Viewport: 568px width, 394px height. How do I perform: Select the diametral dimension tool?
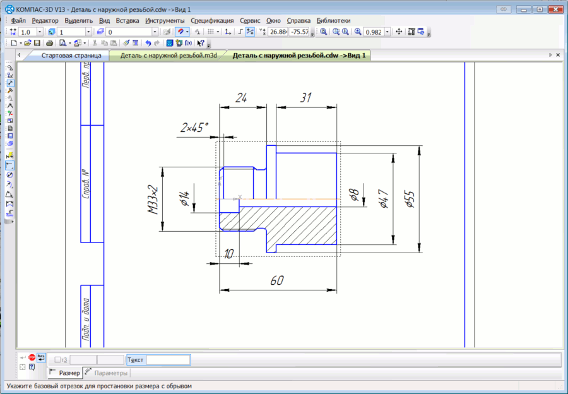(x=9, y=175)
